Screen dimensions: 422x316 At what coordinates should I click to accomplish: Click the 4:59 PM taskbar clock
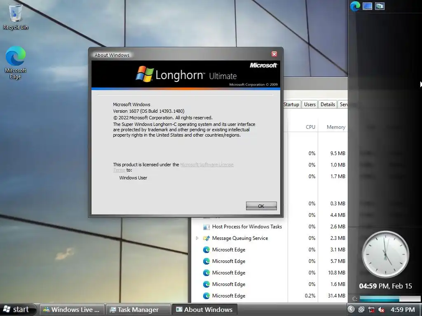point(403,310)
